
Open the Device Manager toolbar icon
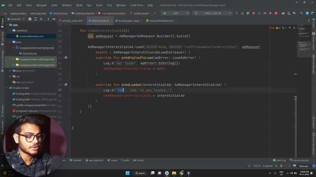[x=289, y=13]
